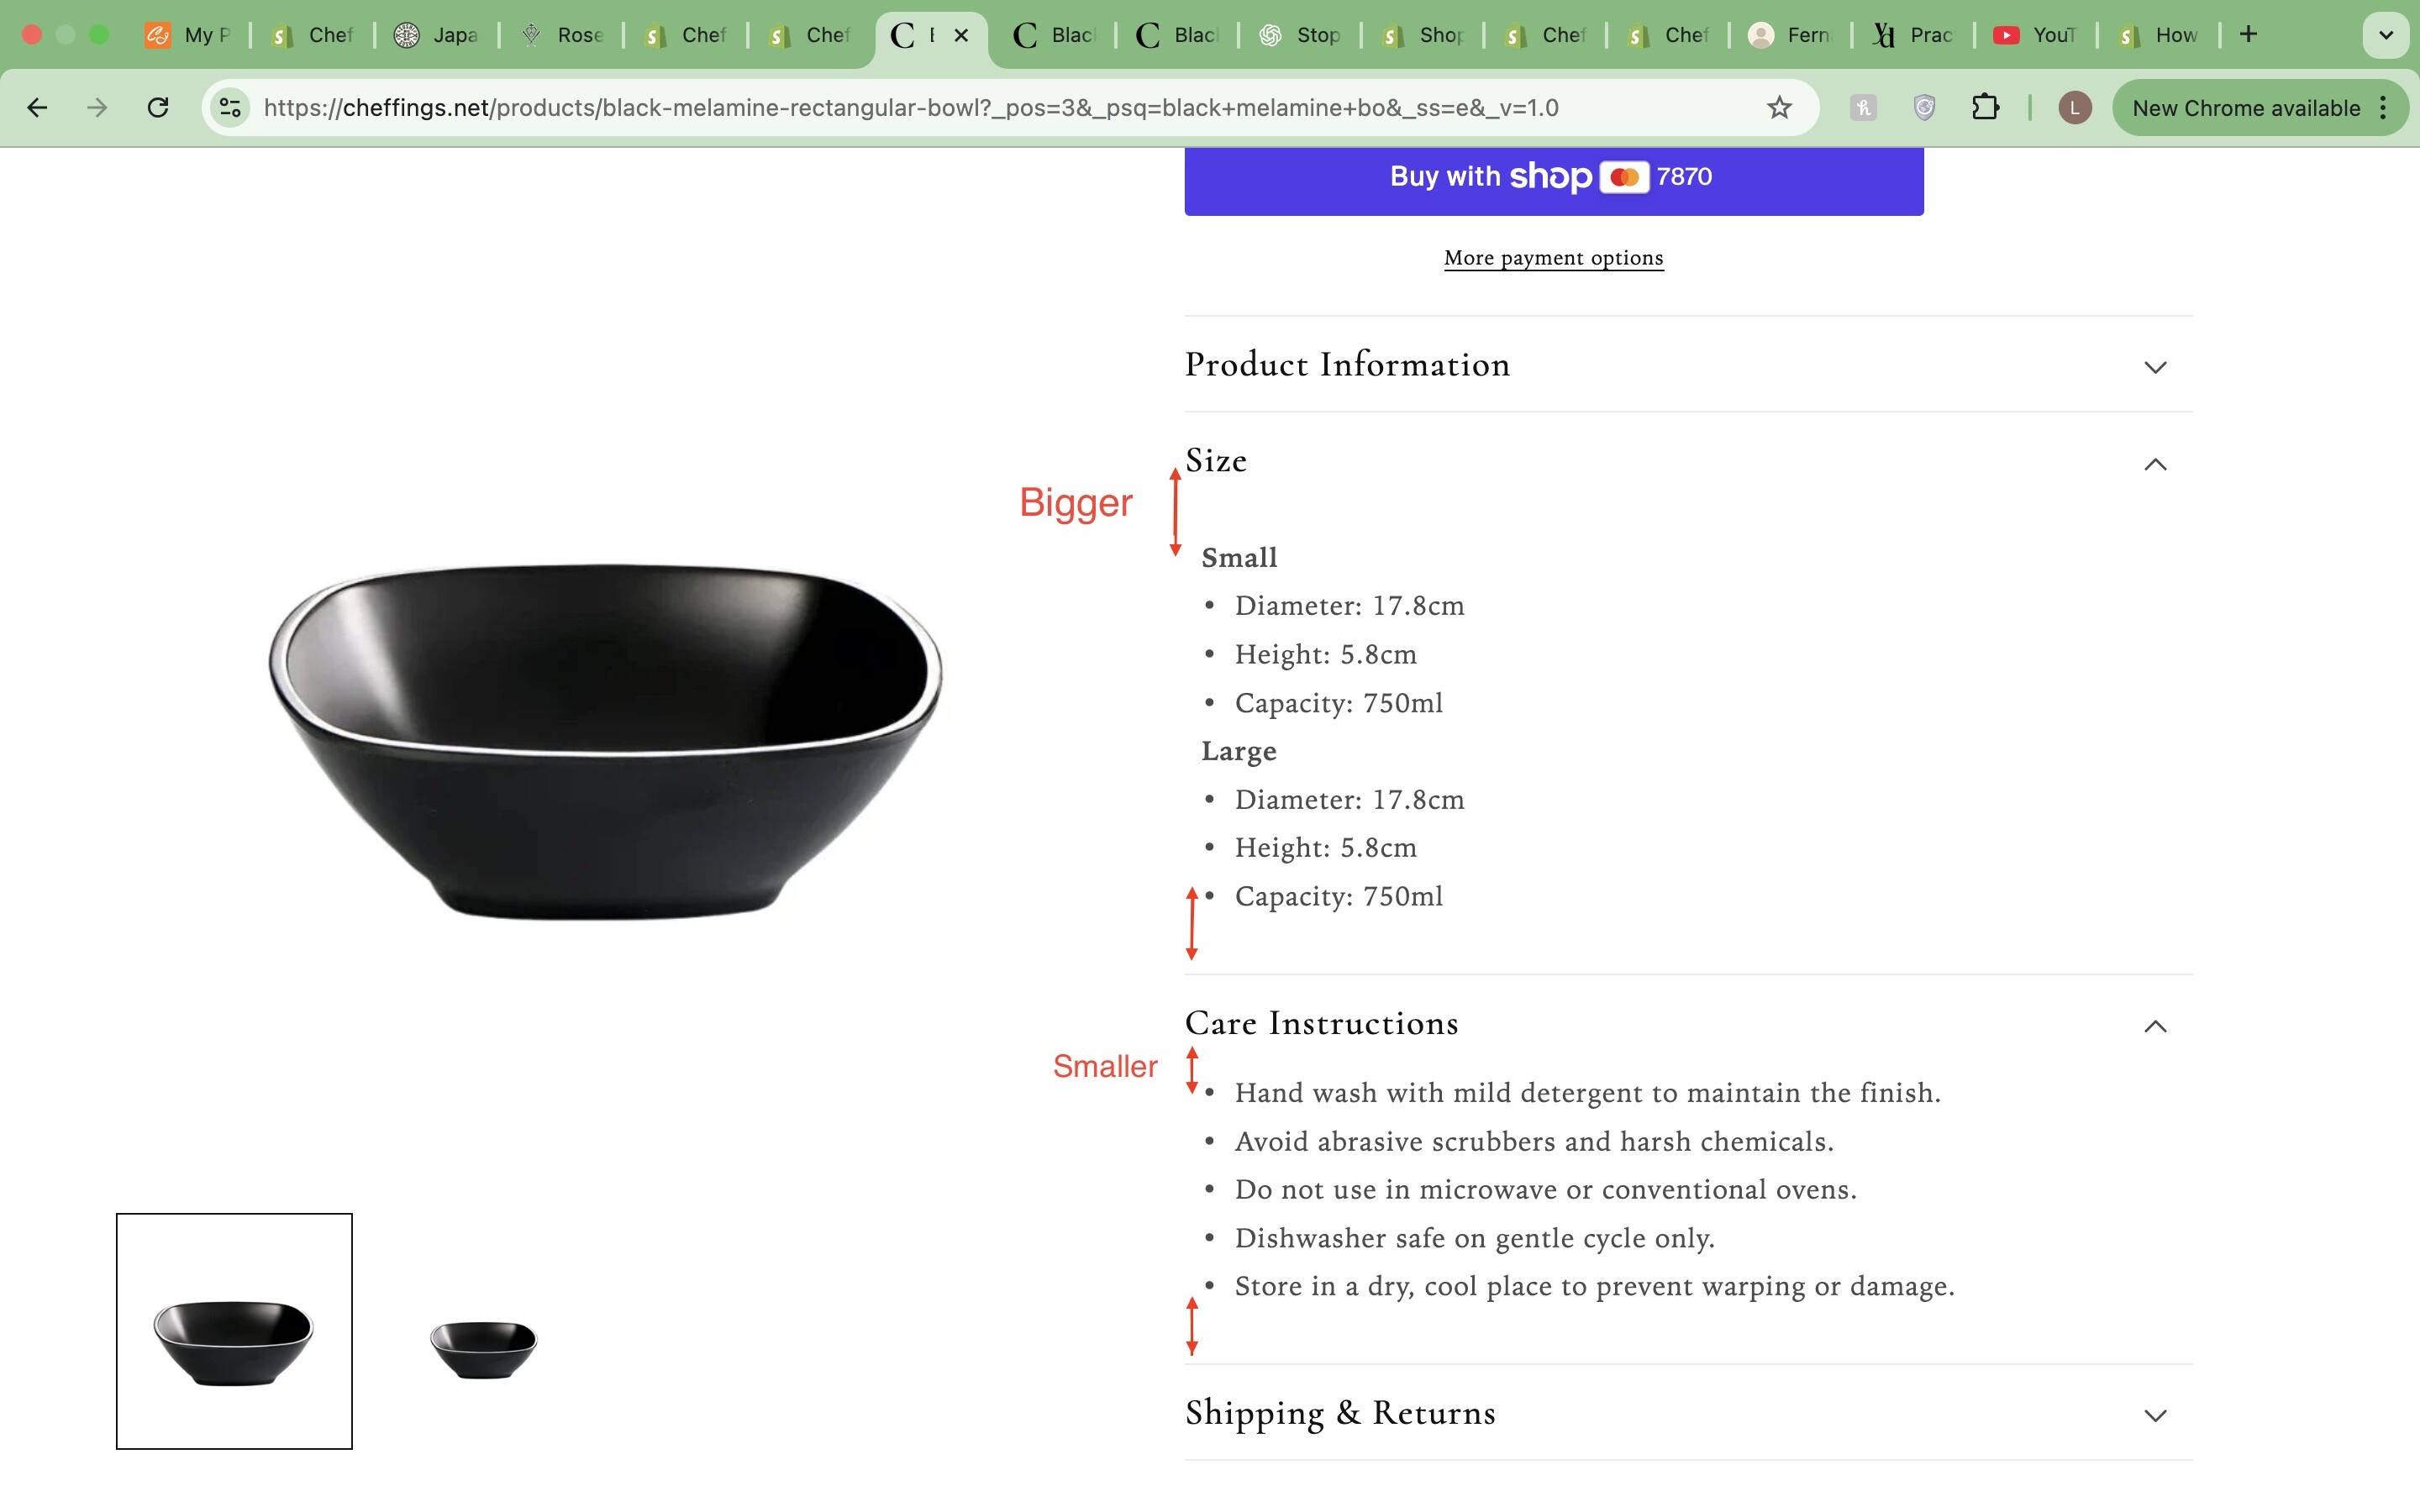This screenshot has height=1512, width=2420.
Task: Click the shield extension icon
Action: coord(1924,108)
